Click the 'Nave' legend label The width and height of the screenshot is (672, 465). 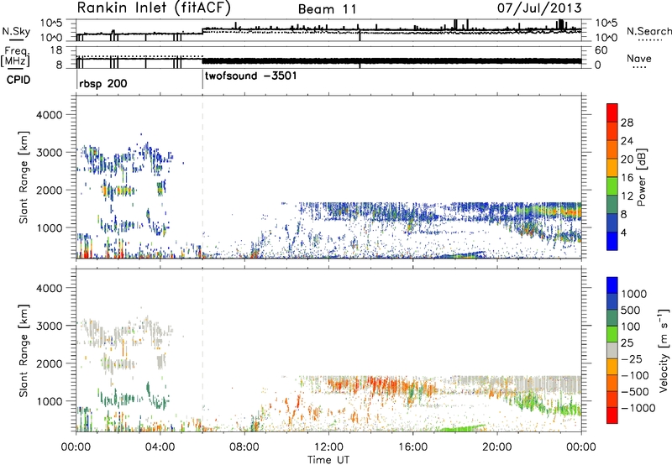coord(639,58)
